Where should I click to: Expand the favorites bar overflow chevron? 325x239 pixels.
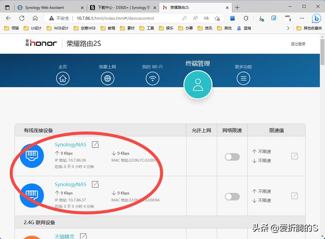coord(288,28)
